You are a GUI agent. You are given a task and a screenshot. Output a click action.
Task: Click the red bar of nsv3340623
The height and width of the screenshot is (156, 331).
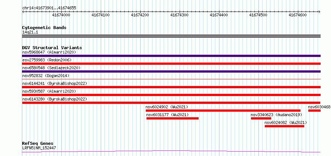point(261,118)
